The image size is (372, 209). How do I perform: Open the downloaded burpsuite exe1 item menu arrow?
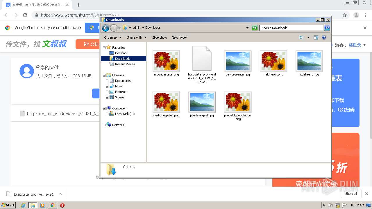point(60,194)
